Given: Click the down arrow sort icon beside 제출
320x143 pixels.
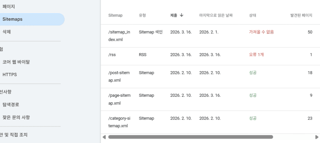Looking at the screenshot, I should [x=181, y=15].
